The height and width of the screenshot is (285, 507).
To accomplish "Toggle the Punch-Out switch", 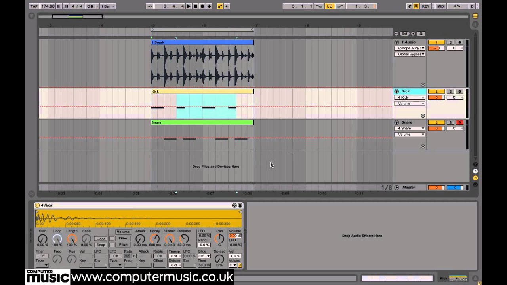I will [x=340, y=6].
